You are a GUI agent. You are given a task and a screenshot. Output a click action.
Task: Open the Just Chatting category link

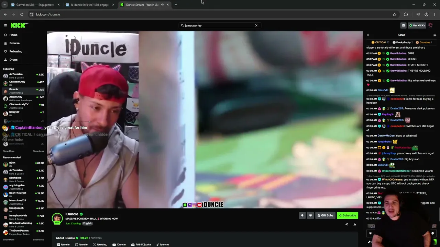(73, 224)
